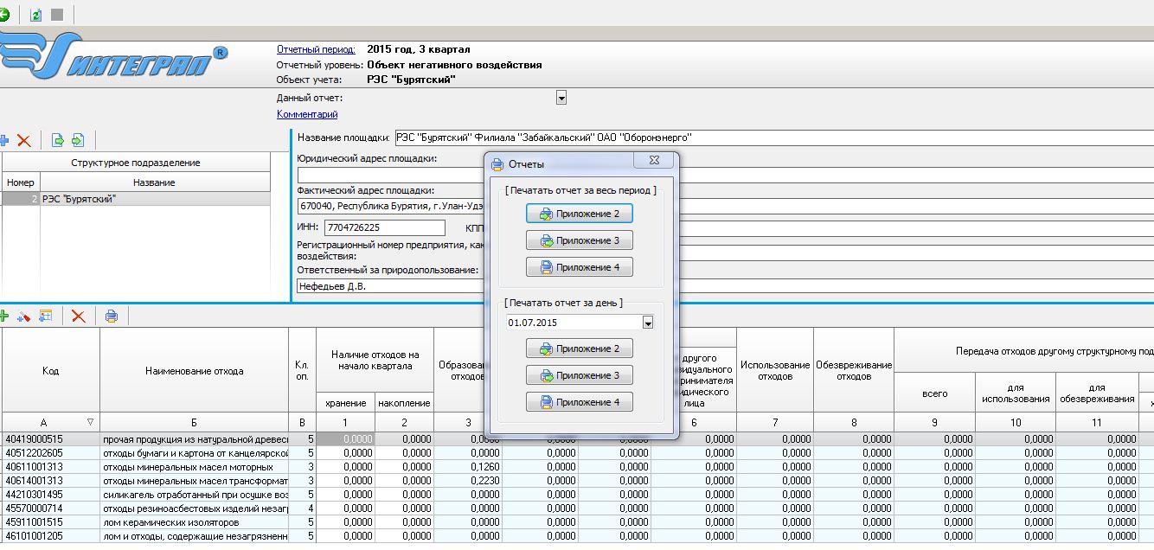Print Приложение 2 for the whole period
Viewport: 1154px width, 550px height.
click(x=579, y=214)
